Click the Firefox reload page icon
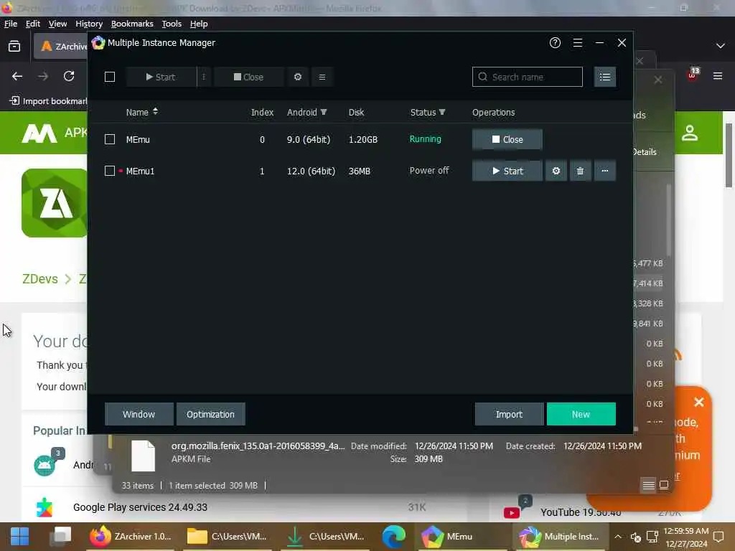735x551 pixels. [69, 76]
